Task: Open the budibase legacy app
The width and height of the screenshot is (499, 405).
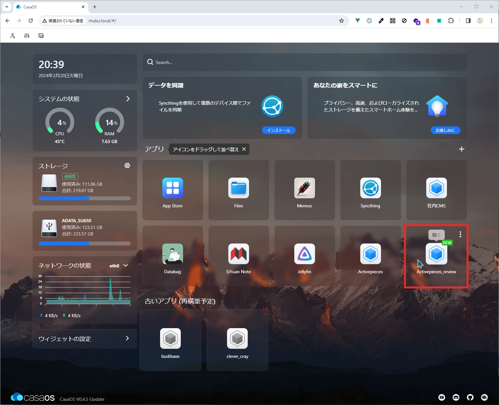Action: 170,338
